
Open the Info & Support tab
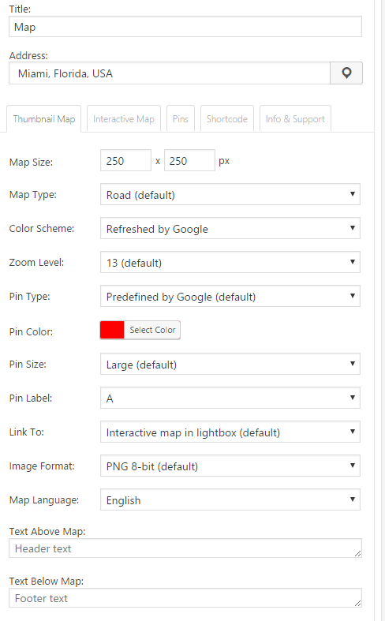(x=295, y=118)
